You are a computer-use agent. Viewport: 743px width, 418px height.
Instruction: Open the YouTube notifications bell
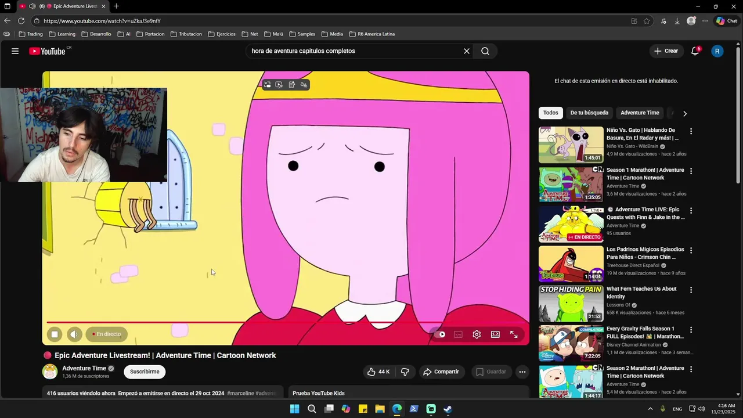tap(695, 51)
